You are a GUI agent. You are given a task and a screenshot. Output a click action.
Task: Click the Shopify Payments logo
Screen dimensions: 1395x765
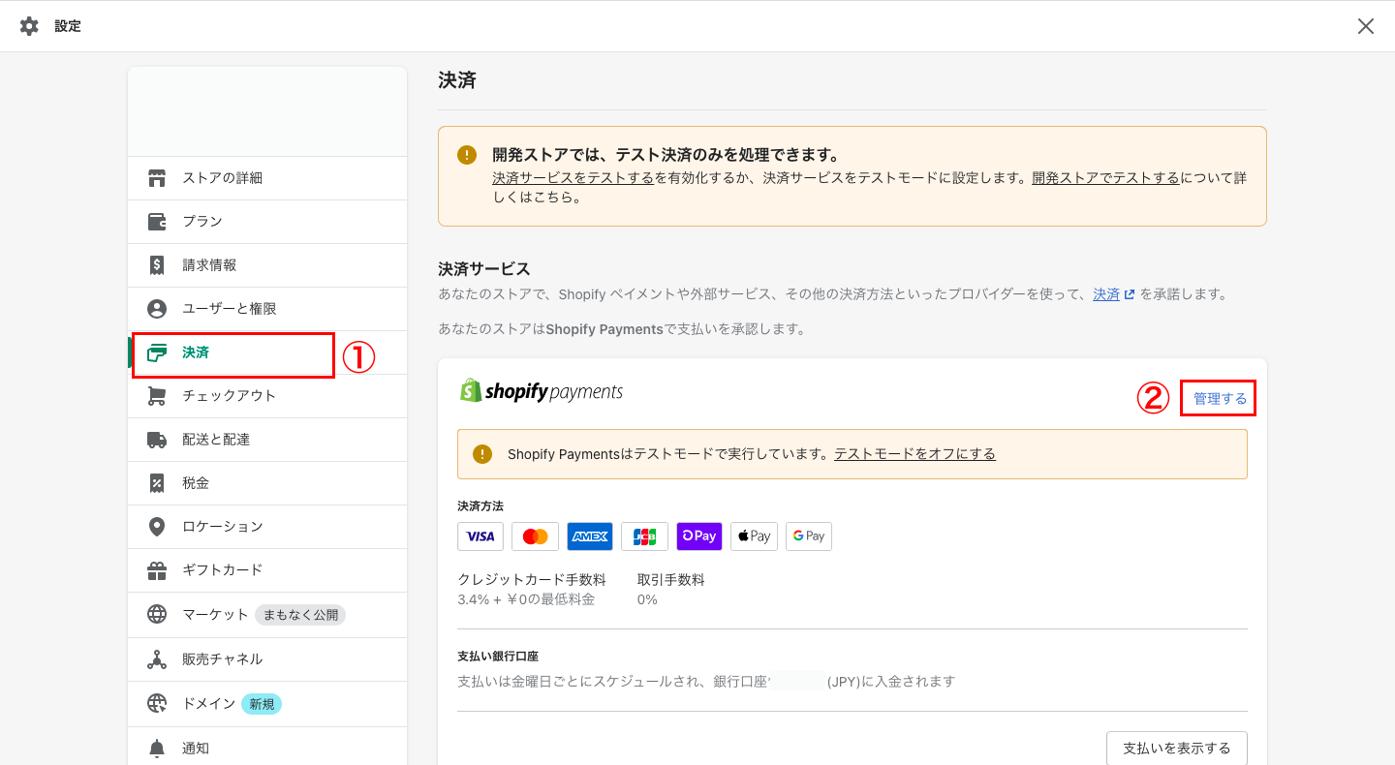(541, 391)
